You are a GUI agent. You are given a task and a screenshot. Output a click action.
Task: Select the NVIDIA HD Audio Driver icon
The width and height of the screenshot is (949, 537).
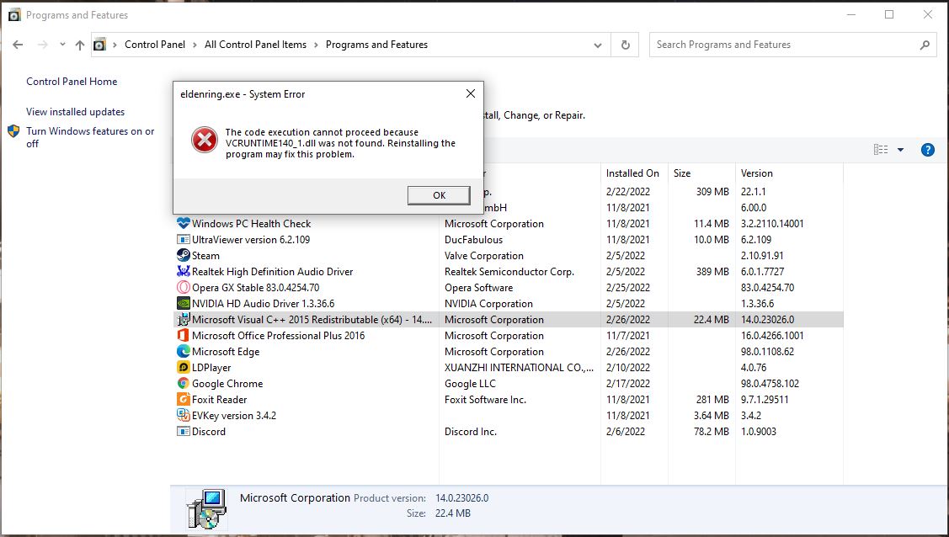click(x=184, y=303)
